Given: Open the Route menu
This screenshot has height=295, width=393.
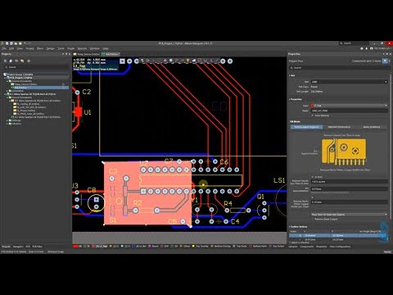Looking at the screenshot, I should (x=71, y=48).
